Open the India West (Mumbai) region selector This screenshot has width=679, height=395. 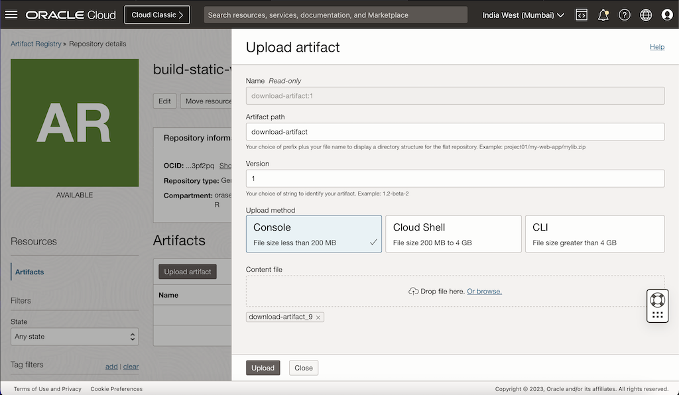tap(523, 15)
